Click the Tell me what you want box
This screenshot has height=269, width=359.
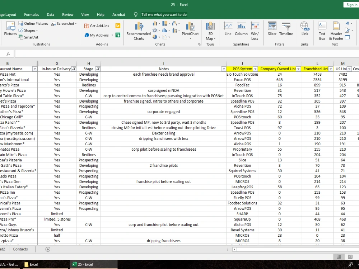point(164,15)
